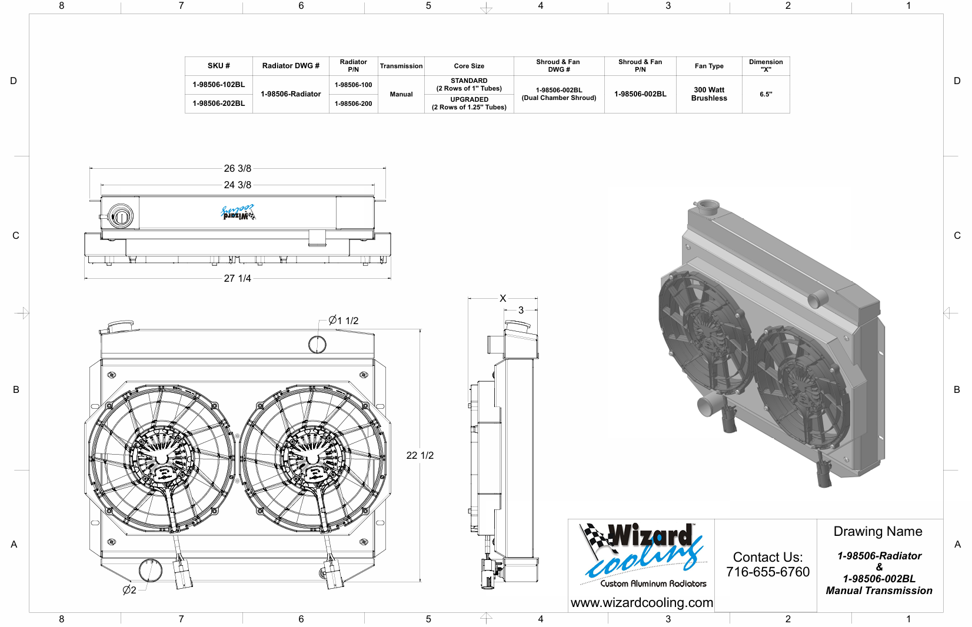
Task: Click the Ø1 1/2 diameter symbol label
Action: pyautogui.click(x=344, y=321)
